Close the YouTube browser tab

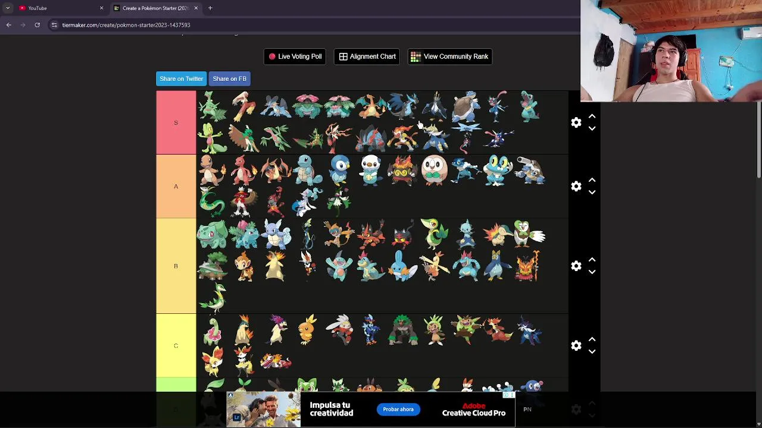(x=101, y=8)
